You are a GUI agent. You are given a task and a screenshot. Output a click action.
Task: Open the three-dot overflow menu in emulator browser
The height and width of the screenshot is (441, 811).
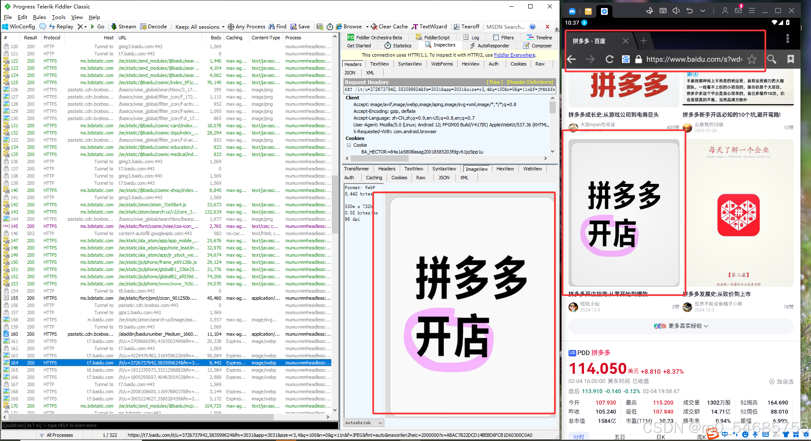pyautogui.click(x=787, y=39)
